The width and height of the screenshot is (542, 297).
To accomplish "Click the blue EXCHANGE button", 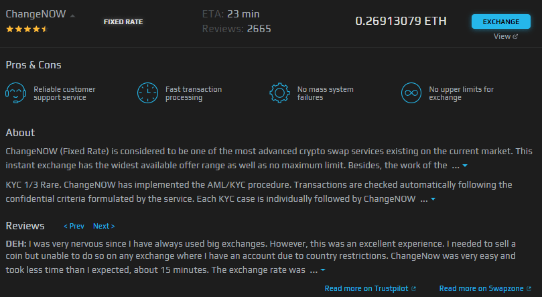I will (x=501, y=21).
